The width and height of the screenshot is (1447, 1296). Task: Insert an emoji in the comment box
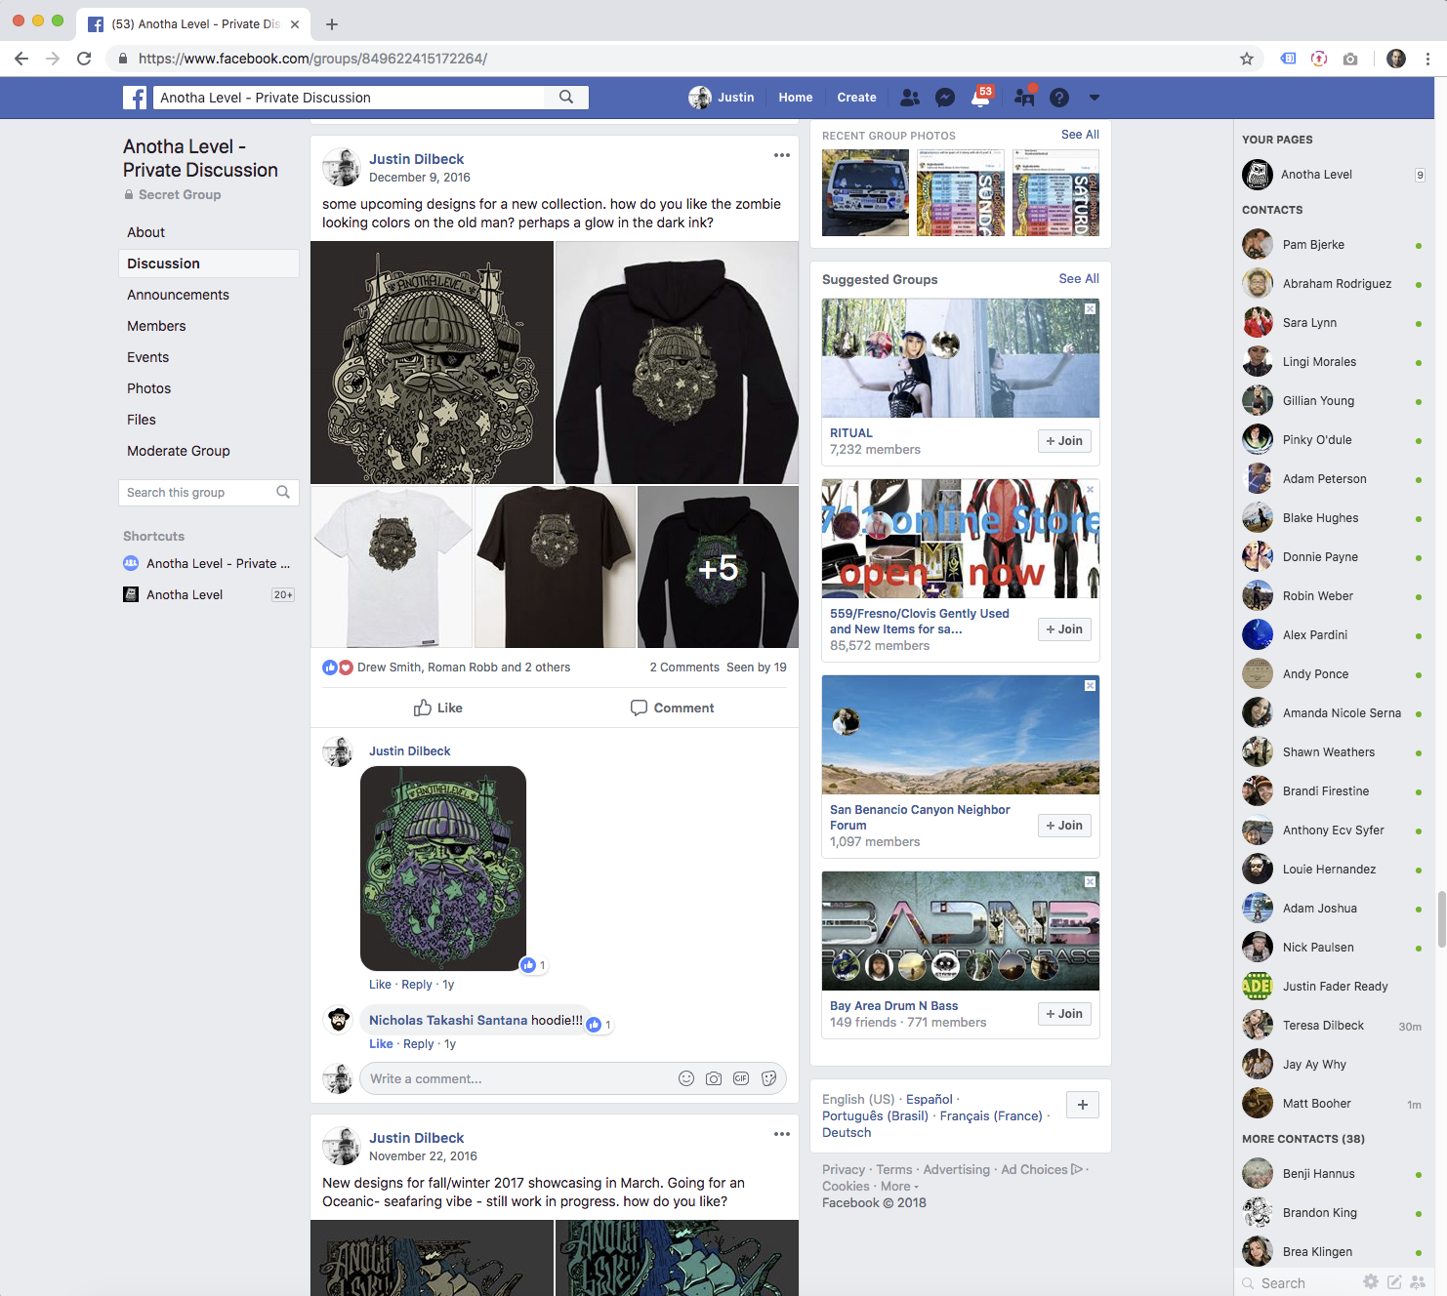tap(686, 1078)
